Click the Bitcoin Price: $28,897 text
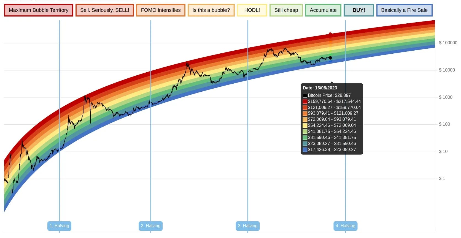461x238 pixels. (x=329, y=95)
